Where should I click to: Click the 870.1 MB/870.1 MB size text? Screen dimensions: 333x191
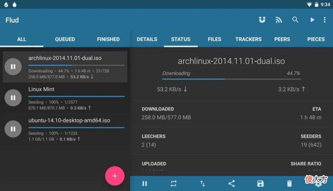tap(47, 108)
